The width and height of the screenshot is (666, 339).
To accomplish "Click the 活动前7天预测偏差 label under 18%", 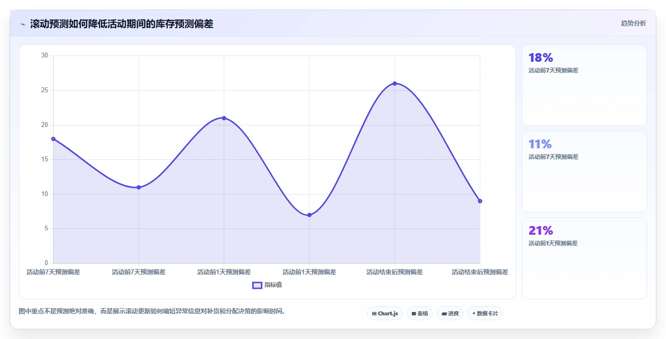I will click(553, 71).
